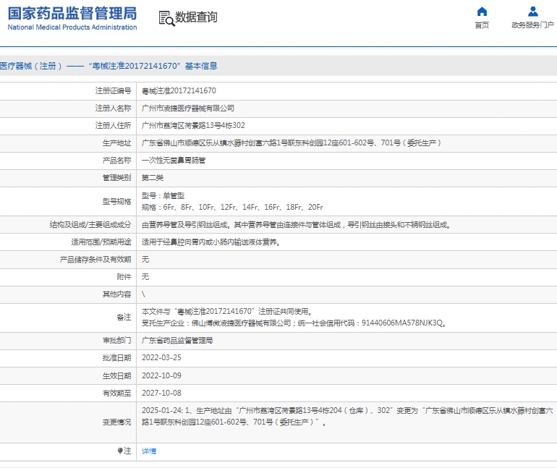Click the 政务服务门户 label
Viewport: 557px width, 468px height.
coord(532,25)
